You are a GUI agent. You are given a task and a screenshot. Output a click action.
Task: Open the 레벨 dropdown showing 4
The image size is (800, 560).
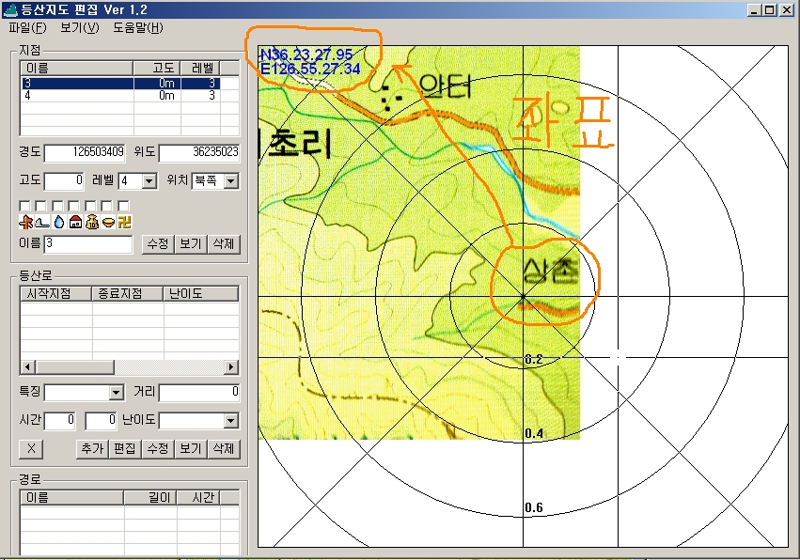click(149, 181)
